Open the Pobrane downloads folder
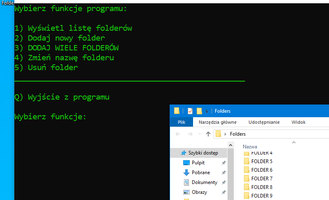329x200 pixels. (200, 173)
